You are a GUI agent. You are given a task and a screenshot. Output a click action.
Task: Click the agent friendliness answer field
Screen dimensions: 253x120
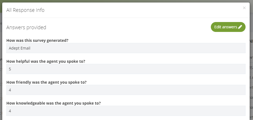pyautogui.click(x=126, y=90)
